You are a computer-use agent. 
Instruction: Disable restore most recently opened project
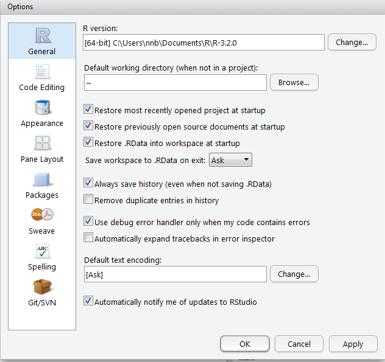tap(89, 110)
